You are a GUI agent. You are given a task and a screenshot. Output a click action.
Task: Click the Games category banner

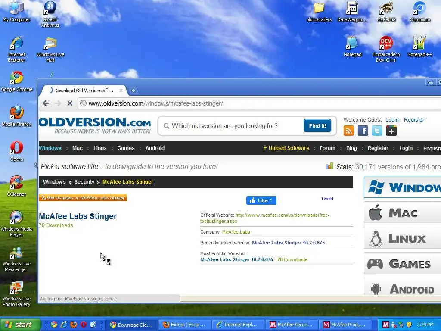(403, 263)
